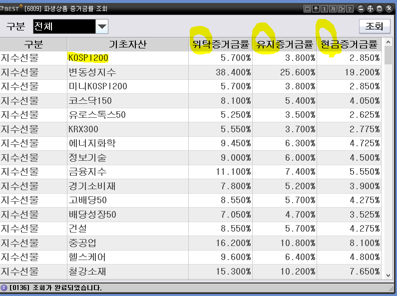Click 16.200% in the 중공업 row
This screenshot has height=296, width=397.
point(233,243)
